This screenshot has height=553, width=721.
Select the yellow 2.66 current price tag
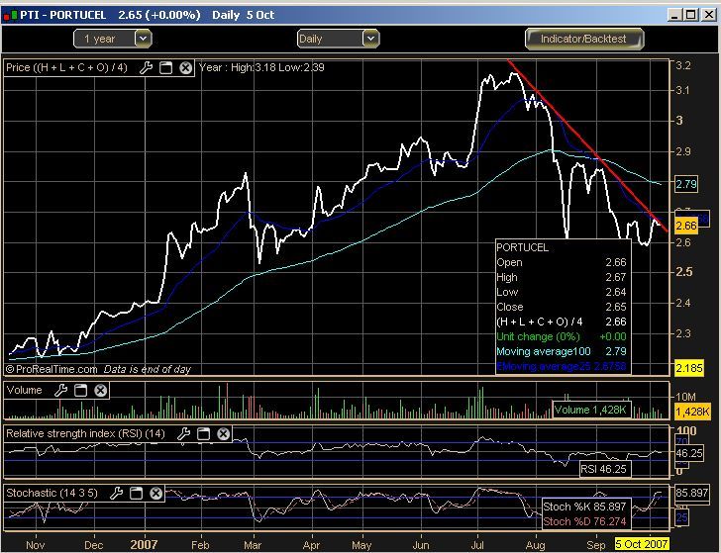(686, 226)
